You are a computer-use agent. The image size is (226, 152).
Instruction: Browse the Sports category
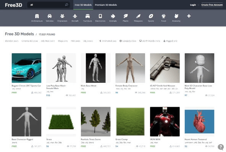tap(151, 18)
